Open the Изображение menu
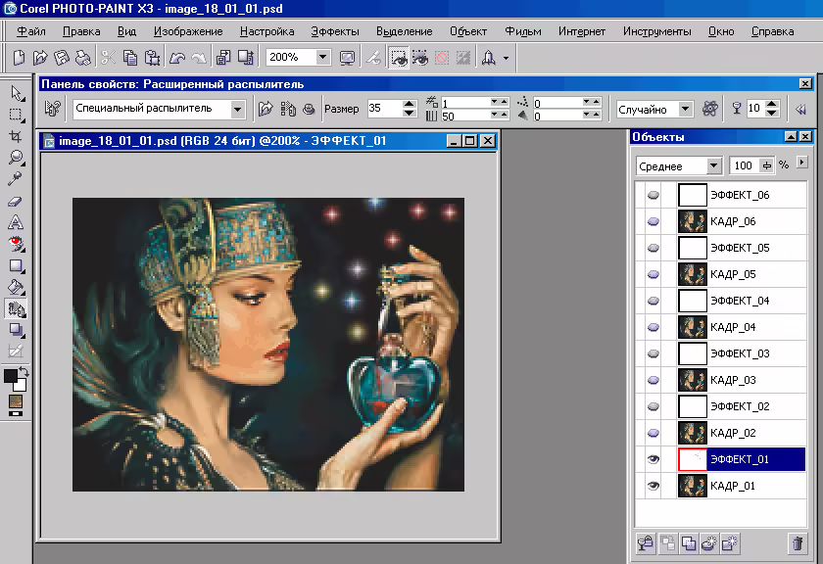 pyautogui.click(x=188, y=31)
